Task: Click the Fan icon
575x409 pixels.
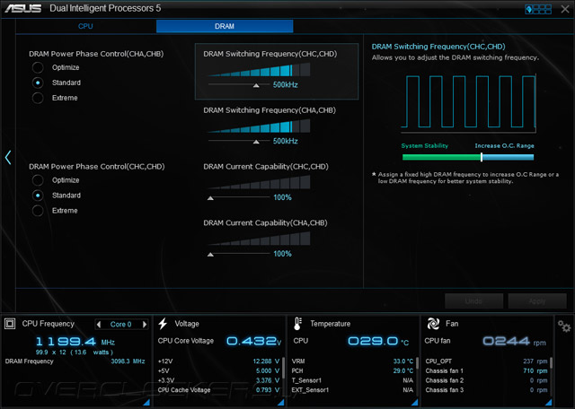Action: [x=433, y=324]
